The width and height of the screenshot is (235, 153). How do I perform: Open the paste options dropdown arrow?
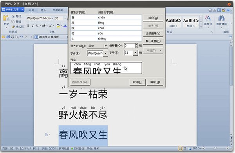tap(6, 28)
